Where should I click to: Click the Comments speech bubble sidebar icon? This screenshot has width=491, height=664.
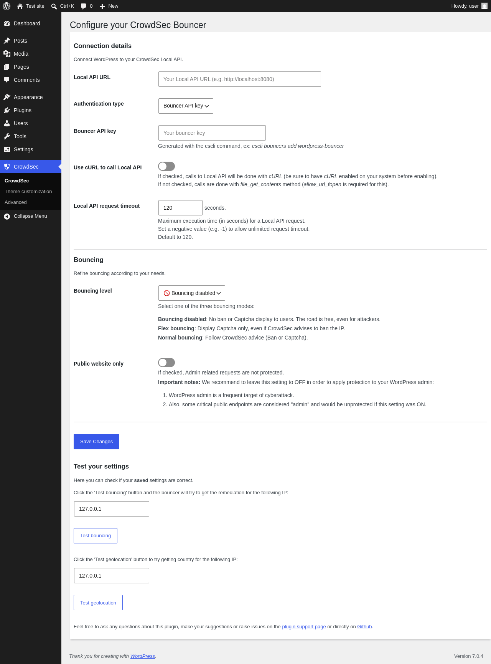[7, 80]
